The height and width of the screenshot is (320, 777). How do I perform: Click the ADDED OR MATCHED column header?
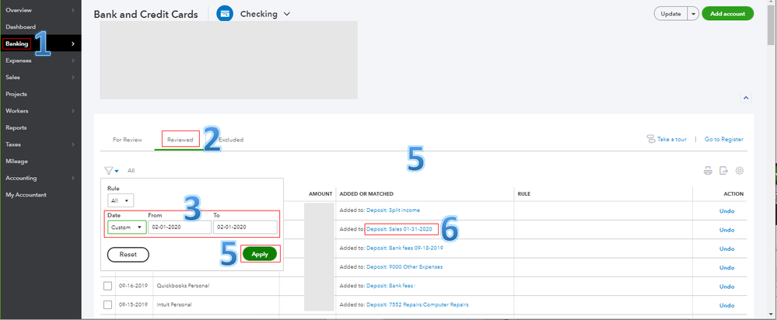pyautogui.click(x=366, y=194)
